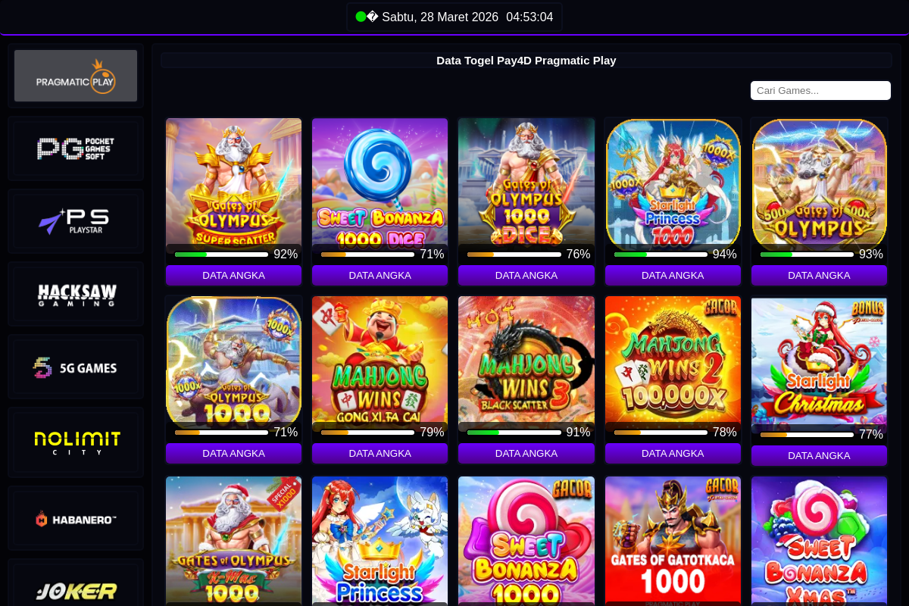Open the Sweet Bonanza 1000 Dice thumbnail
Image resolution: width=909 pixels, height=606 pixels.
[380, 182]
